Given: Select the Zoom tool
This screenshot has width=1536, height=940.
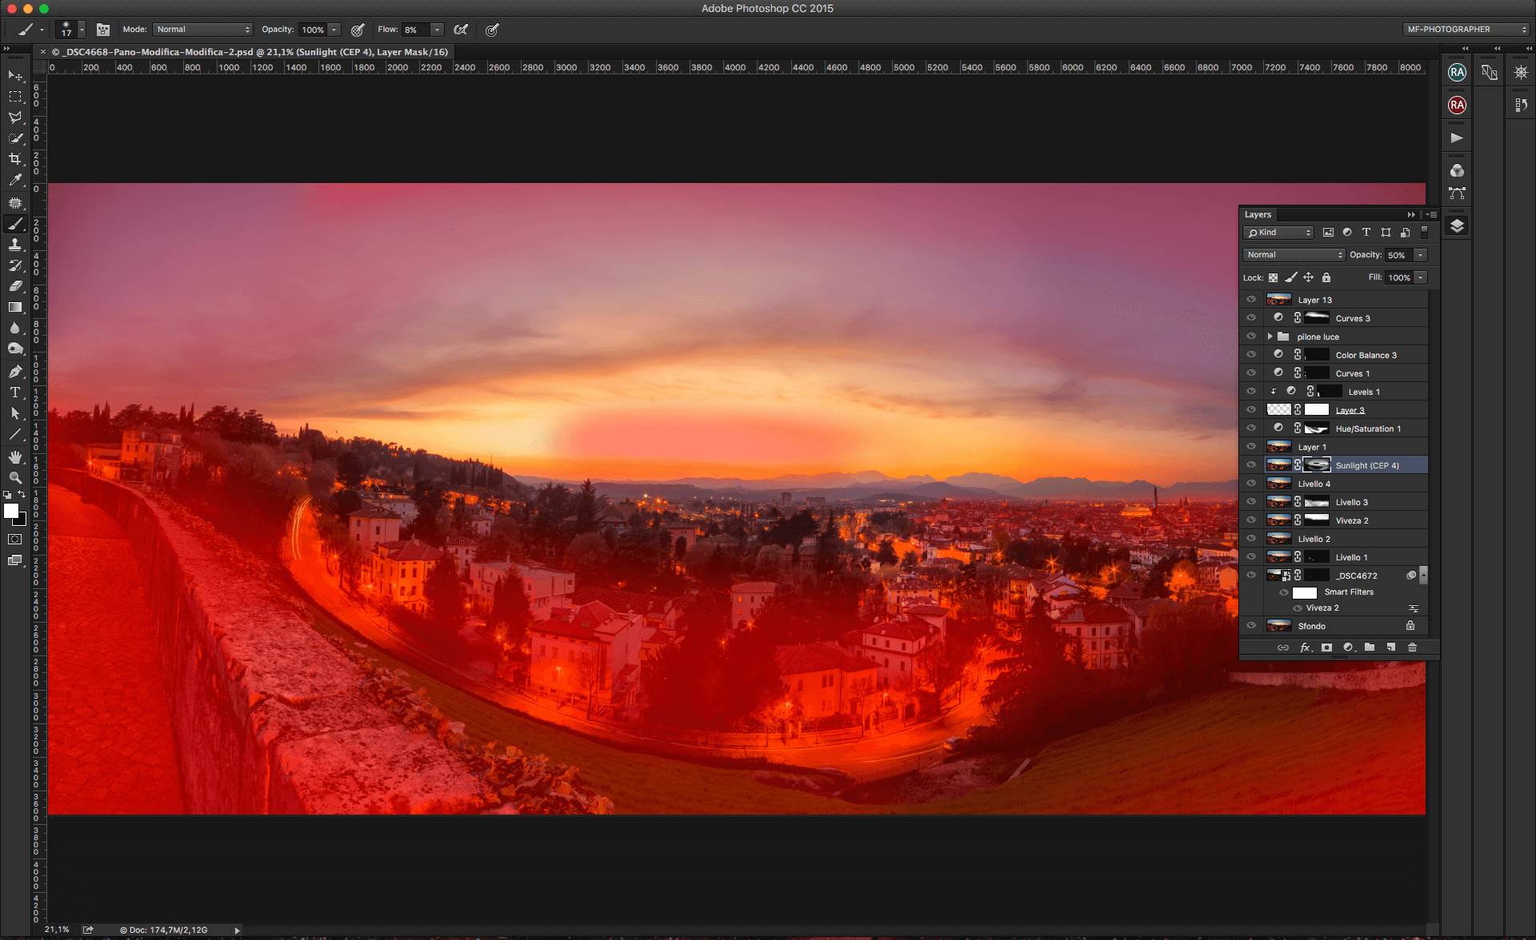Looking at the screenshot, I should (x=15, y=477).
